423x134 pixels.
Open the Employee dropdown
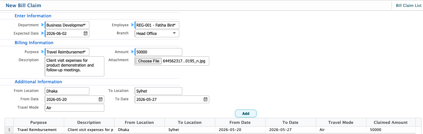click(x=157, y=25)
